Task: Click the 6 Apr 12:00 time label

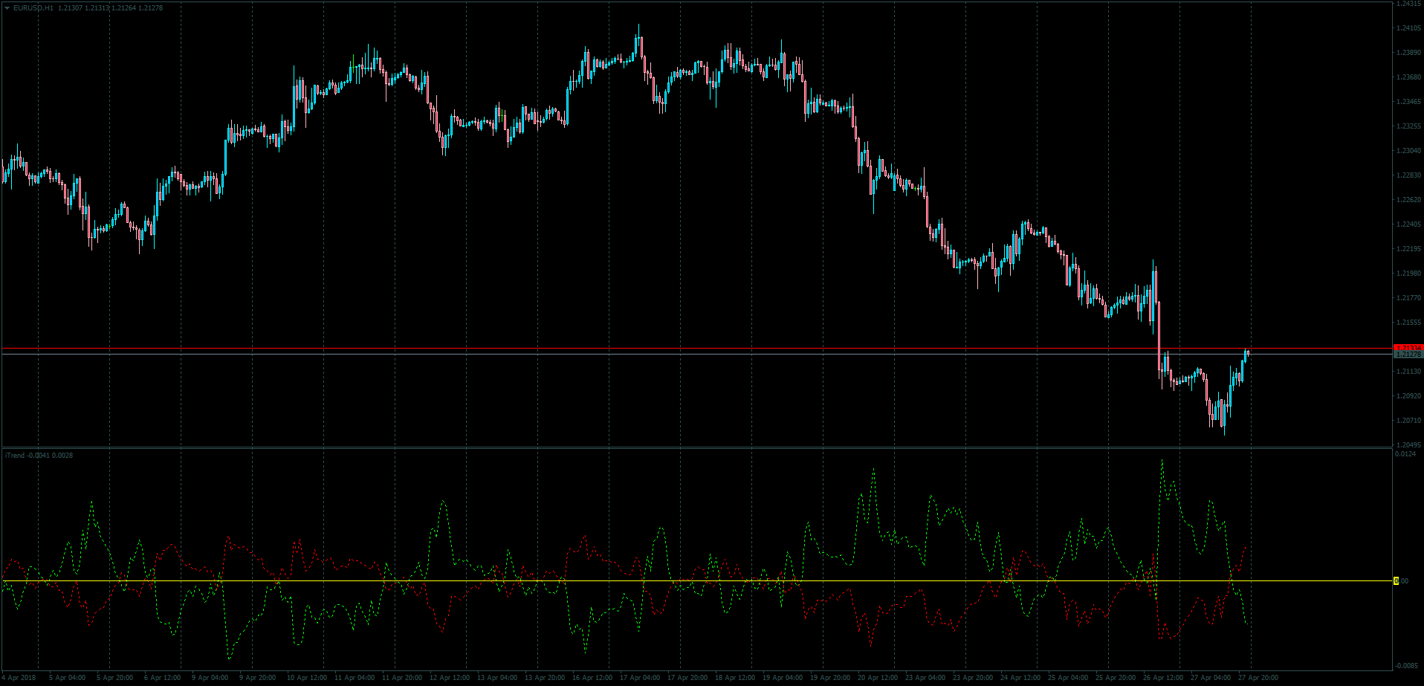Action: pos(162,678)
